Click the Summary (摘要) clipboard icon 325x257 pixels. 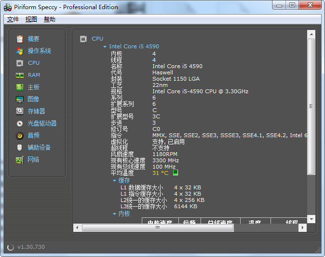[x=20, y=39]
